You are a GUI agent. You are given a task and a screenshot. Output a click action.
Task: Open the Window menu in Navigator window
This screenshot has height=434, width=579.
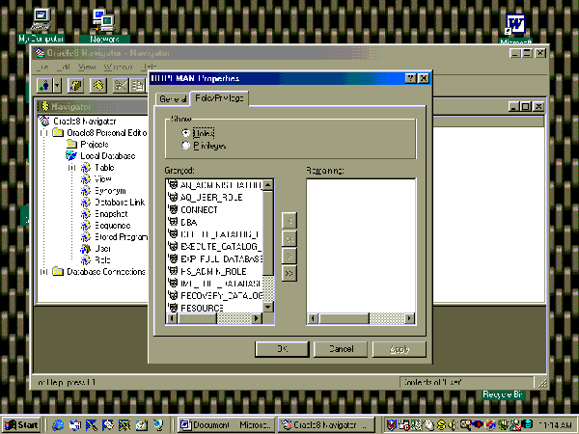click(x=118, y=68)
